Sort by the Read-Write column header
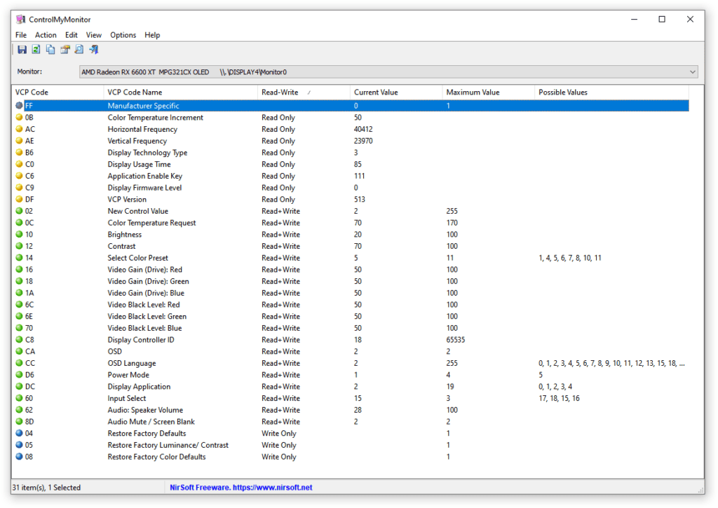Screen dimensions: 718x508 pyautogui.click(x=279, y=92)
